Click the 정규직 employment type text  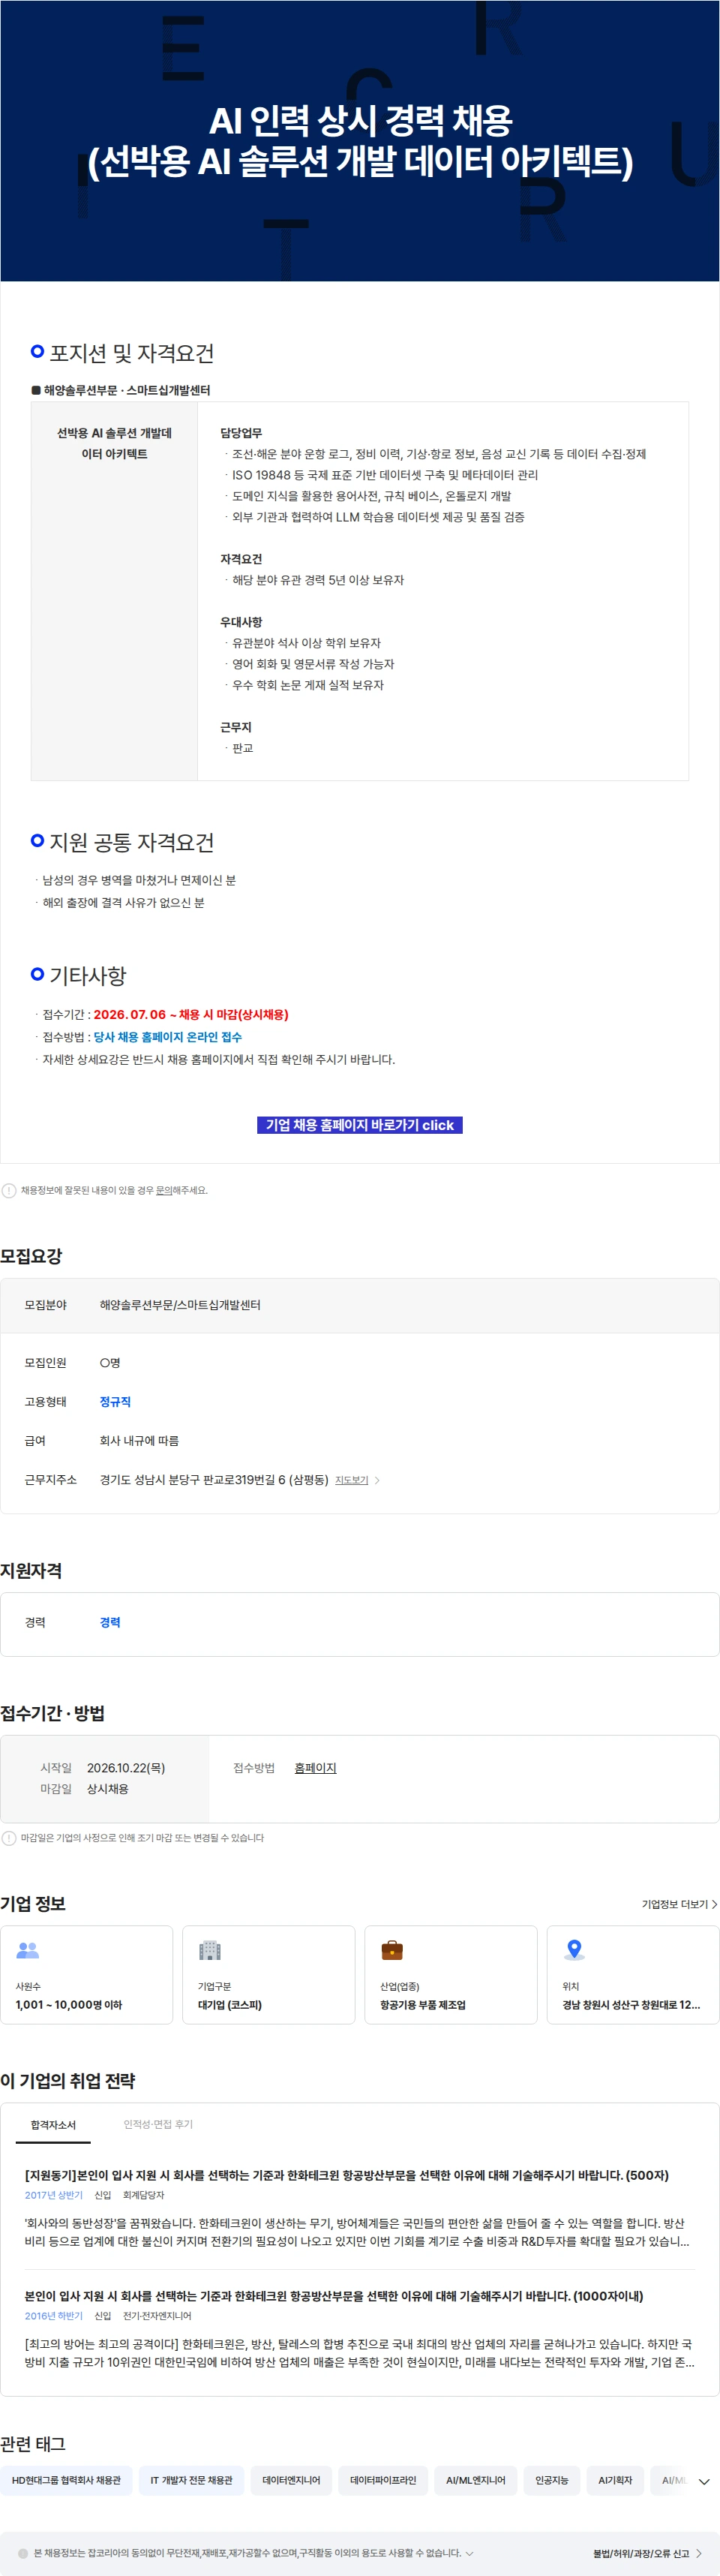[x=115, y=1402]
